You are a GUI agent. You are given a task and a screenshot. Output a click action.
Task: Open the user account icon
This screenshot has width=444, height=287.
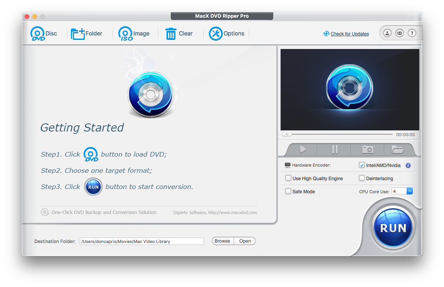click(387, 33)
